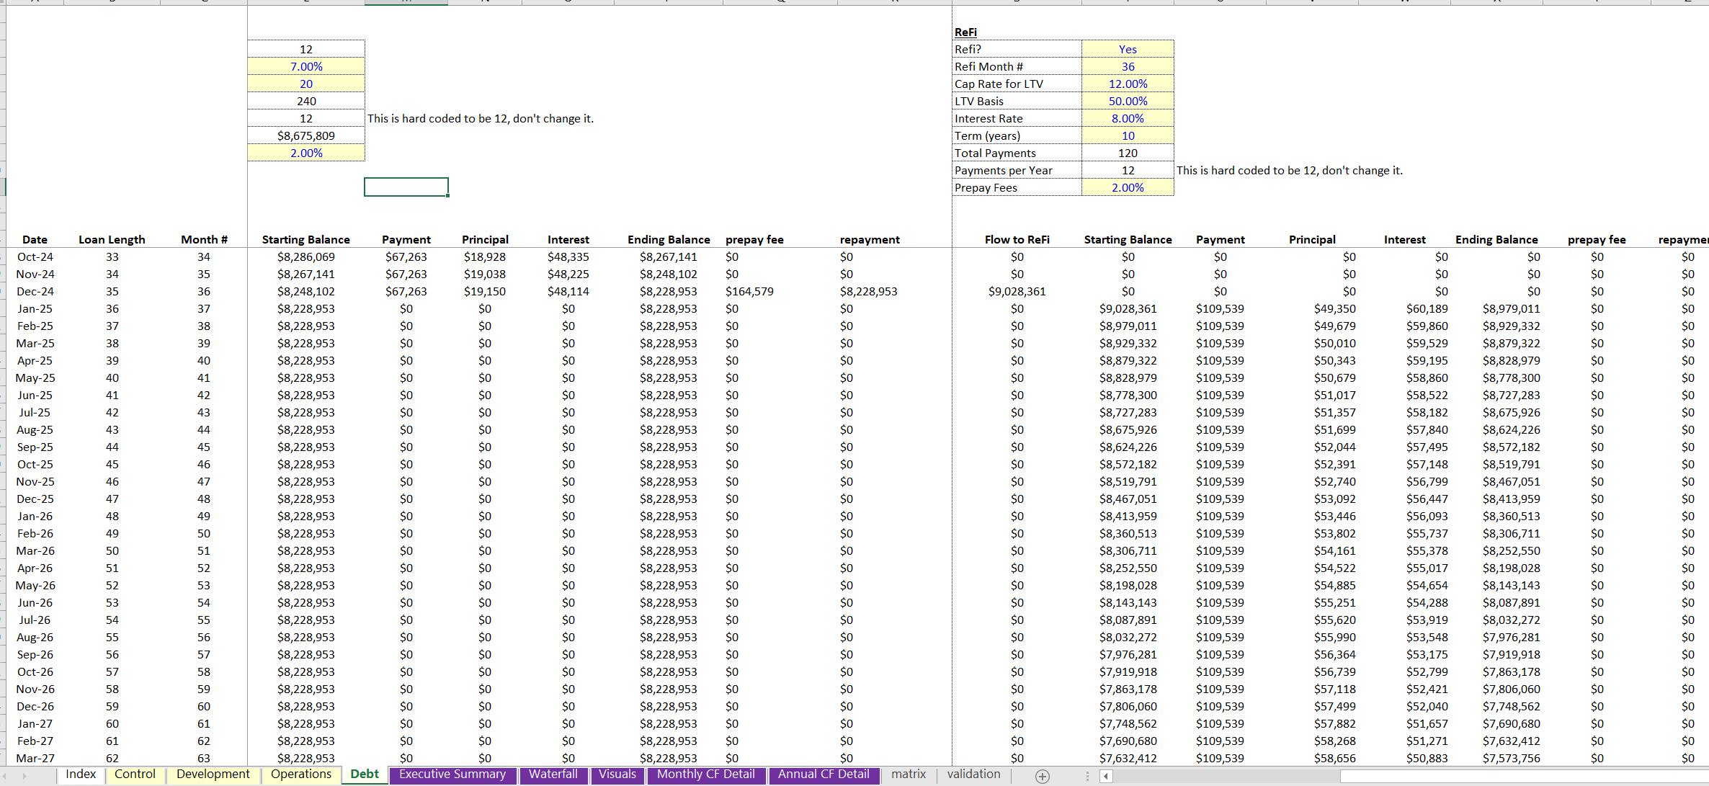Click the Starting Balance header in left table

coord(306,239)
